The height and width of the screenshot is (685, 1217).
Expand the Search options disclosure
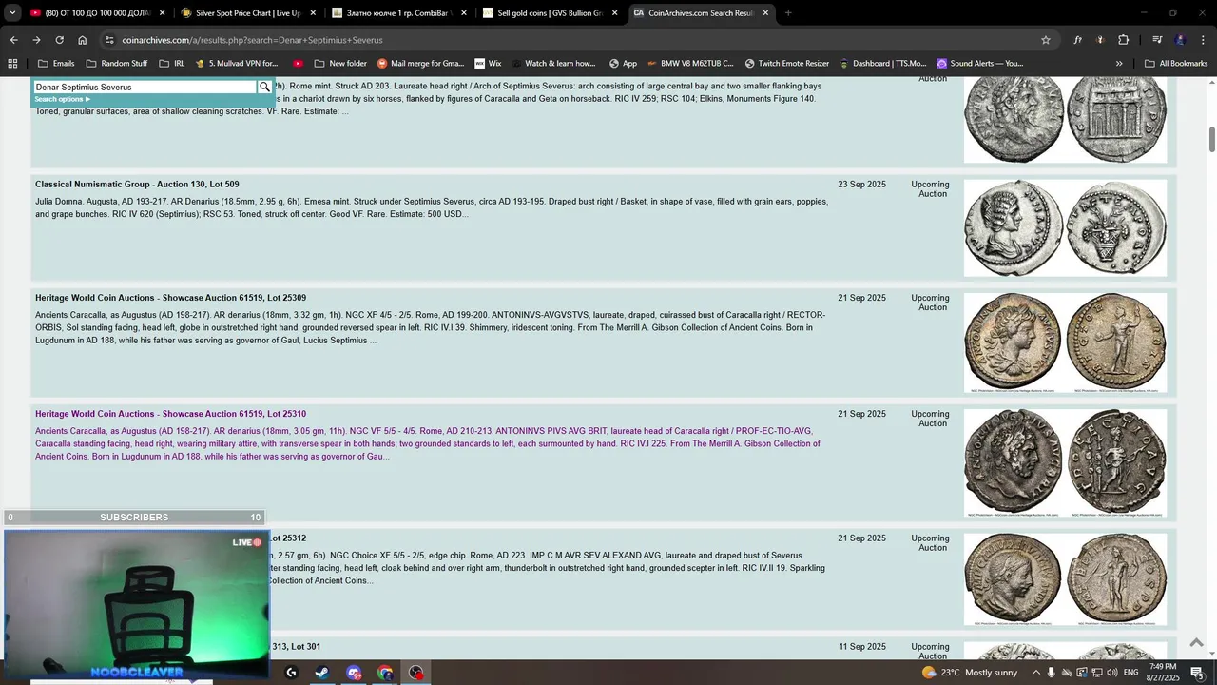click(63, 99)
